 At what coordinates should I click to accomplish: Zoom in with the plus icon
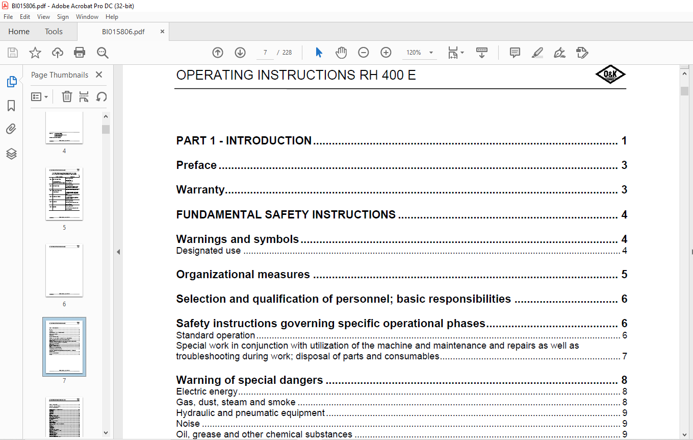click(386, 53)
